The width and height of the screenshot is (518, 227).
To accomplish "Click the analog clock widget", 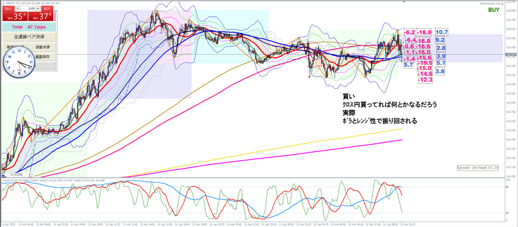I will [x=19, y=63].
